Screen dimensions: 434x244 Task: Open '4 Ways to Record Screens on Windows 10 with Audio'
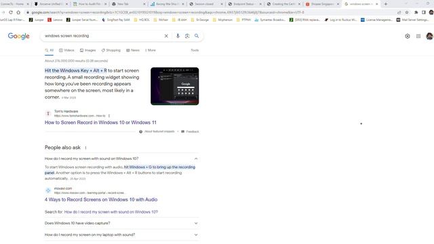tap(101, 200)
